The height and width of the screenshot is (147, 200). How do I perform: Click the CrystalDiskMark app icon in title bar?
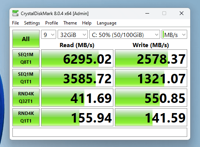tap(15, 13)
